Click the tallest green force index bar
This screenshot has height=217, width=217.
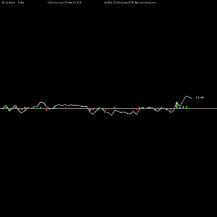[177, 105]
